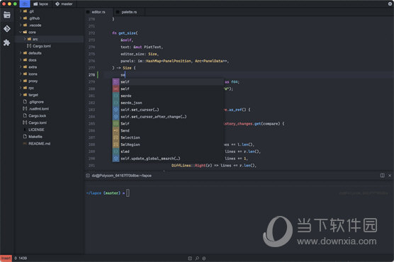Switch to the editor.rs tab

click(98, 12)
